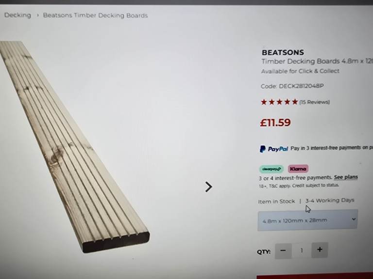373x279 pixels.
Task: Open Beatsons Timber Decking Boards breadcrumb
Action: coord(95,15)
